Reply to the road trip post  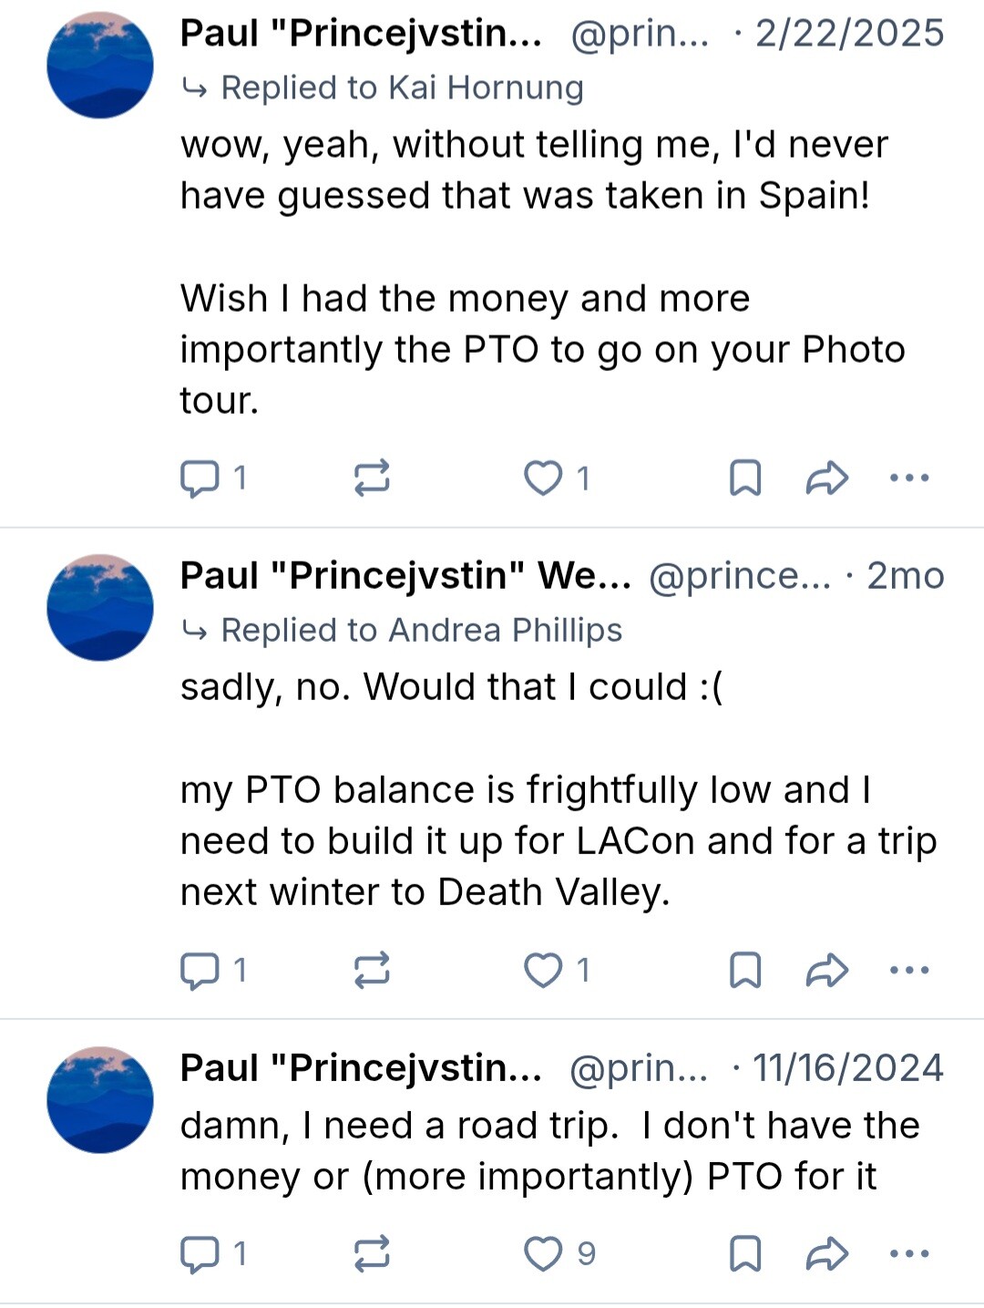click(200, 1254)
